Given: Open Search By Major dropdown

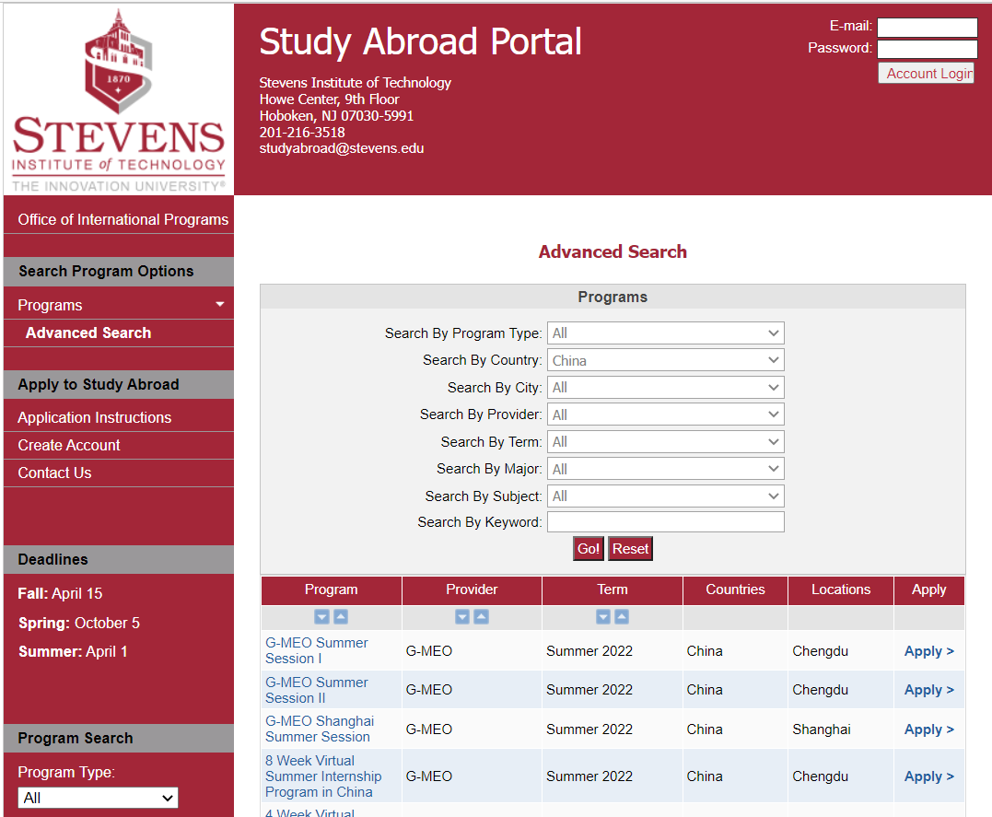Looking at the screenshot, I should pos(666,469).
